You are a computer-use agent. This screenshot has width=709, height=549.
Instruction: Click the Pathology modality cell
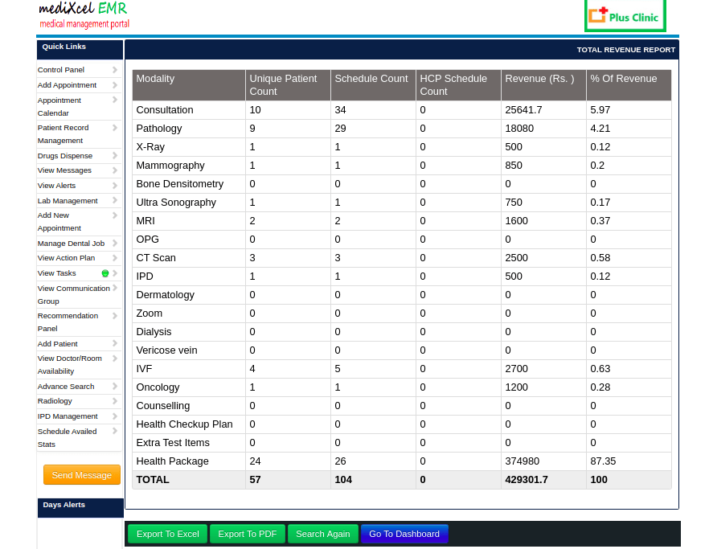pos(189,129)
